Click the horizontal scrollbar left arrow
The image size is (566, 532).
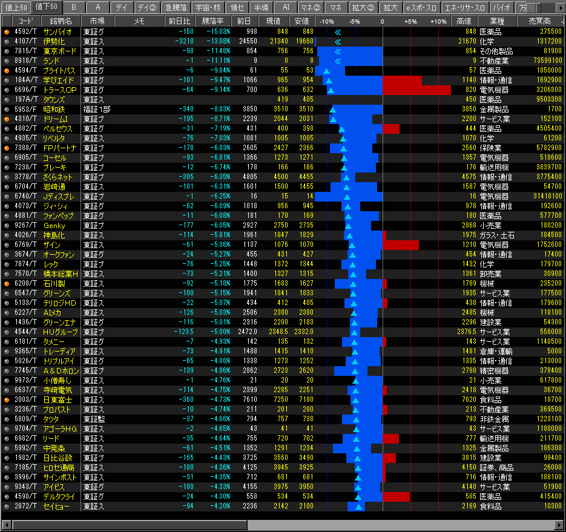(6, 525)
